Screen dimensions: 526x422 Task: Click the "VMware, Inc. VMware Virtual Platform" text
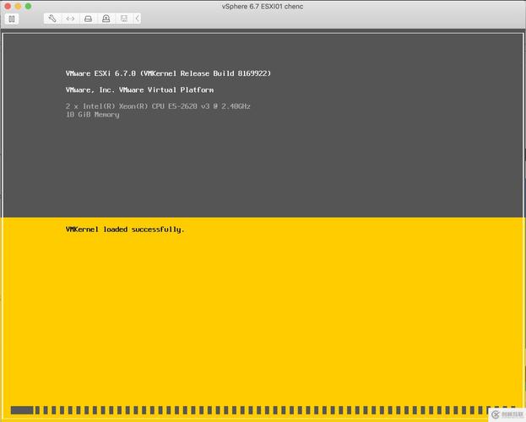tap(139, 89)
